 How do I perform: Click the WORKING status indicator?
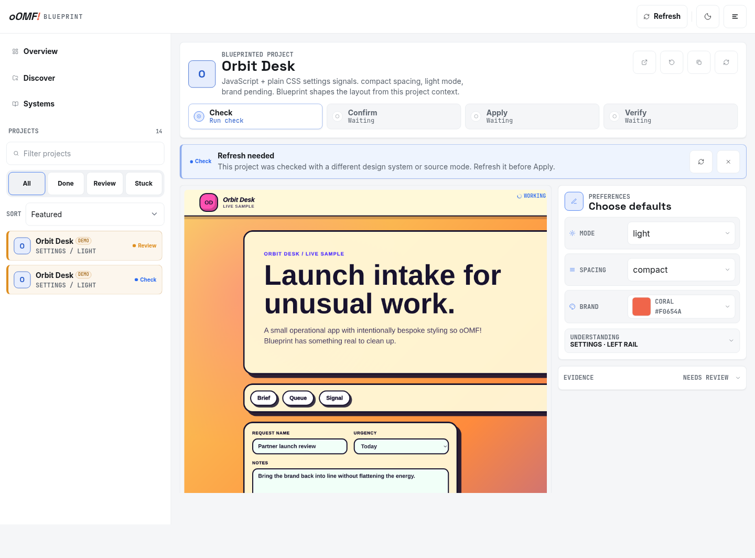[x=531, y=196]
